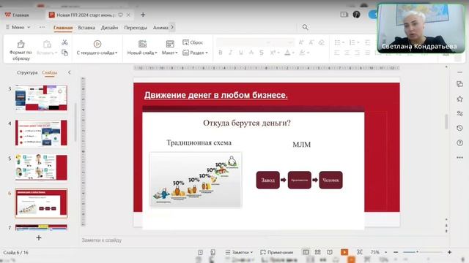This screenshot has height=263, width=469.
Task: Select slide 4 thumbnail
Action: 41,133
